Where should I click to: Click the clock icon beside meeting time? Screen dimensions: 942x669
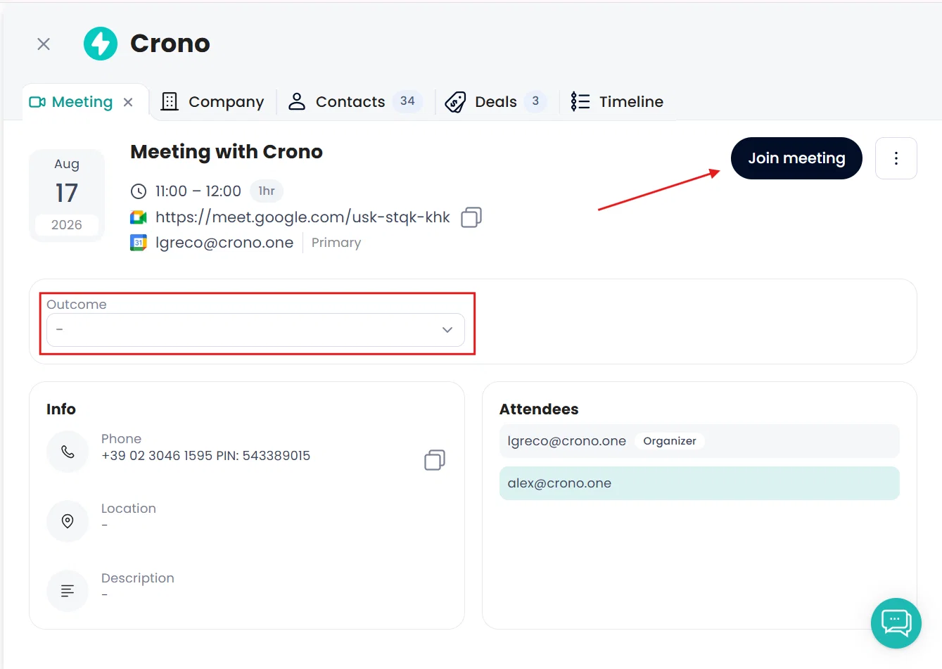(139, 191)
